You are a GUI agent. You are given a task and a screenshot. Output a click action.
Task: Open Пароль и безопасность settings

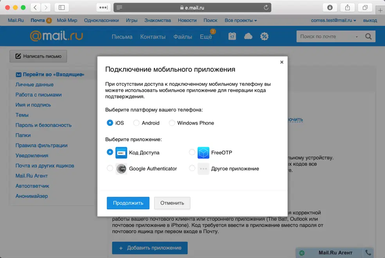point(43,125)
